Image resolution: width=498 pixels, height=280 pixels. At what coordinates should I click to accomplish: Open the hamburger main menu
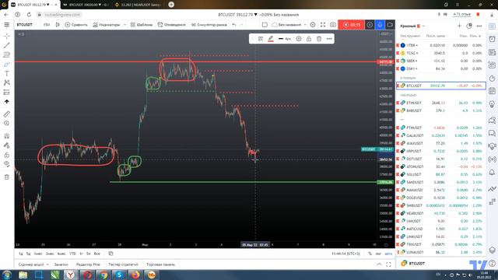(7, 24)
